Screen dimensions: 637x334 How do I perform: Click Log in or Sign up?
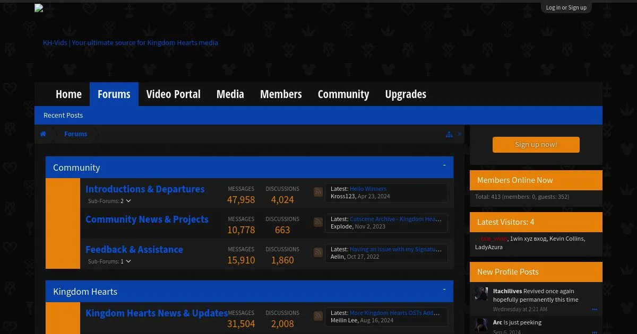pos(566,7)
